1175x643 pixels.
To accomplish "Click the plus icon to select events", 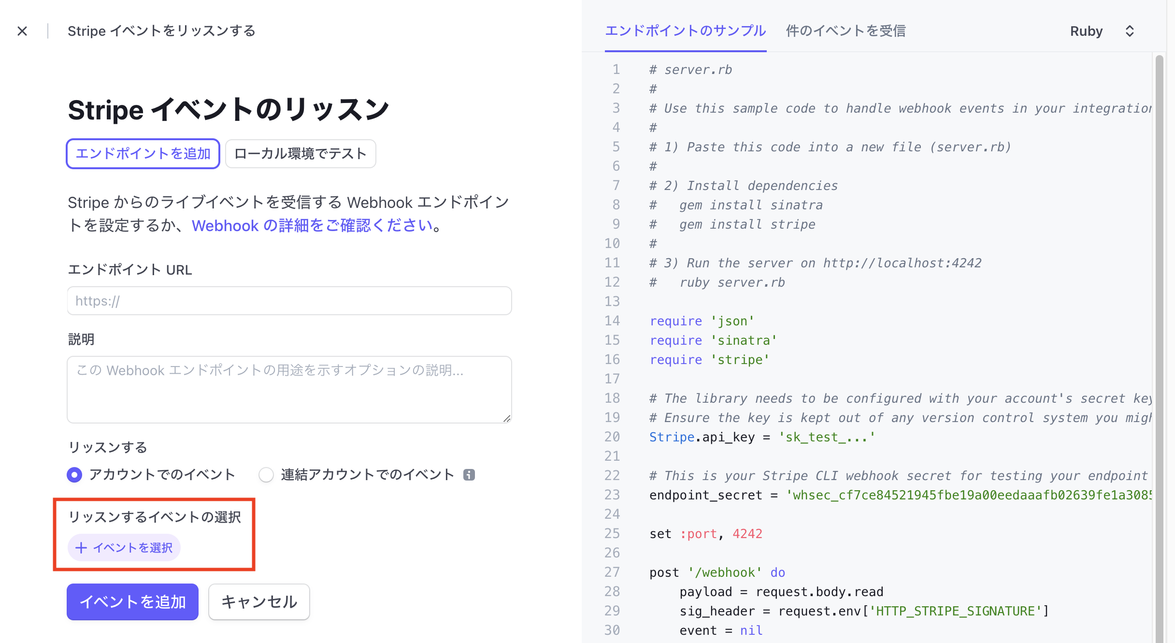I will pos(81,547).
